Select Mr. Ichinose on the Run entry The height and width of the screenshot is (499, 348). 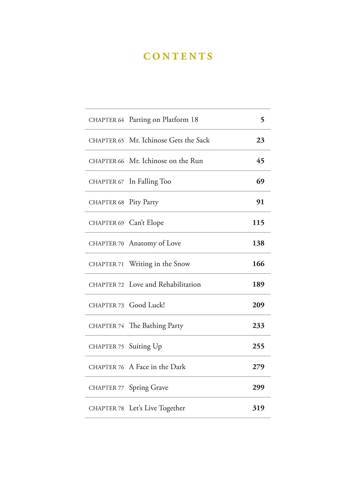(x=178, y=161)
